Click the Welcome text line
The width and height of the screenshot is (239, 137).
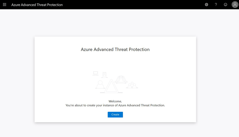pyautogui.click(x=115, y=101)
